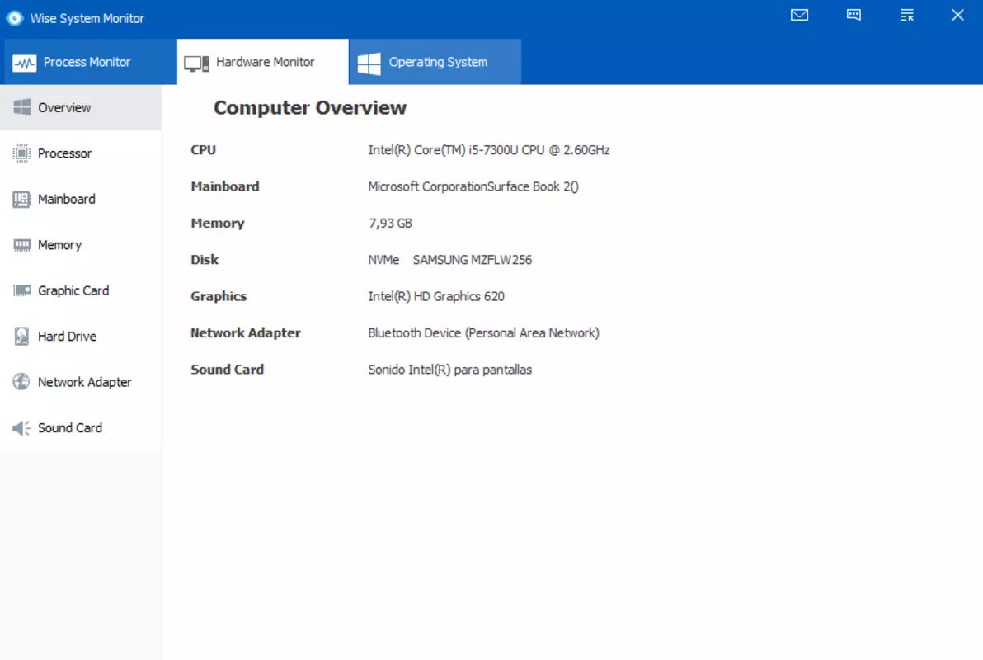Viewport: 983px width, 660px height.
Task: Click the Computer Overview heading
Action: pos(310,108)
